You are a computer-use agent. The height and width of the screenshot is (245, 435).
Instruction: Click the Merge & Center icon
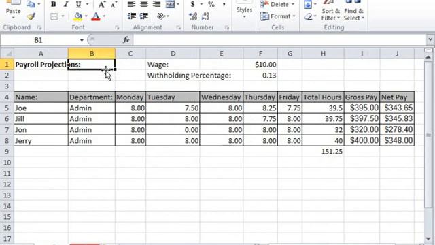pyautogui.click(x=170, y=4)
